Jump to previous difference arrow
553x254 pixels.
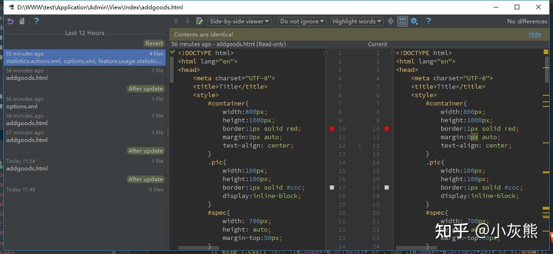click(176, 21)
